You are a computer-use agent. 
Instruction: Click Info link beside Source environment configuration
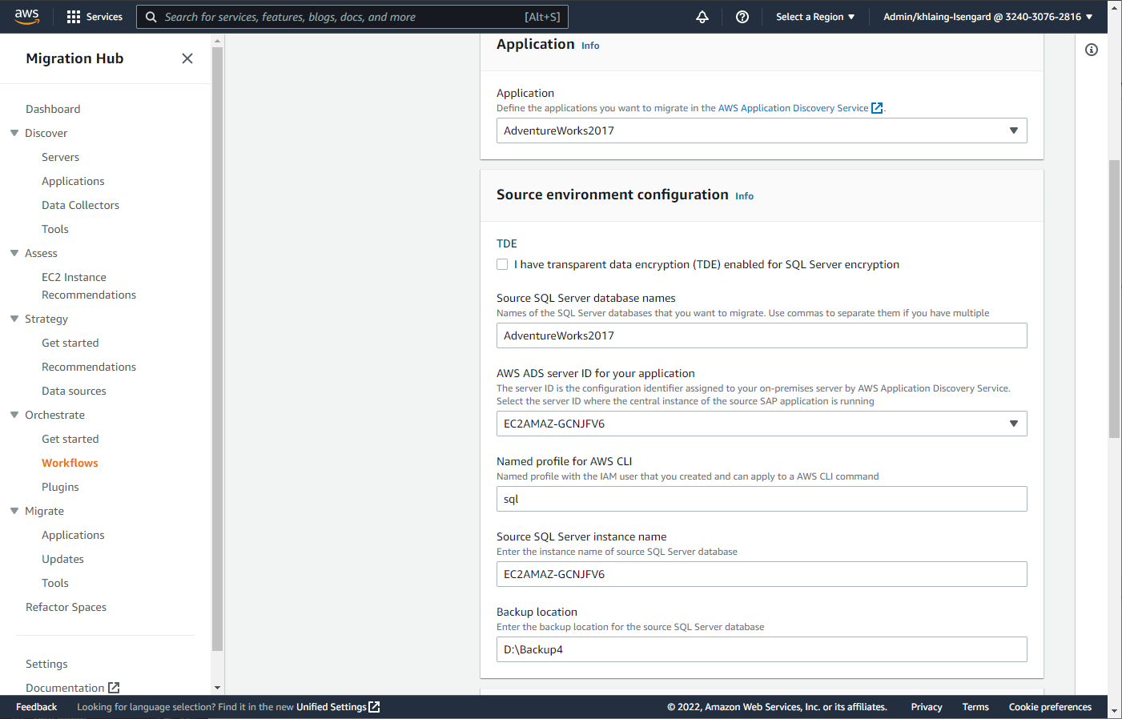pos(744,196)
